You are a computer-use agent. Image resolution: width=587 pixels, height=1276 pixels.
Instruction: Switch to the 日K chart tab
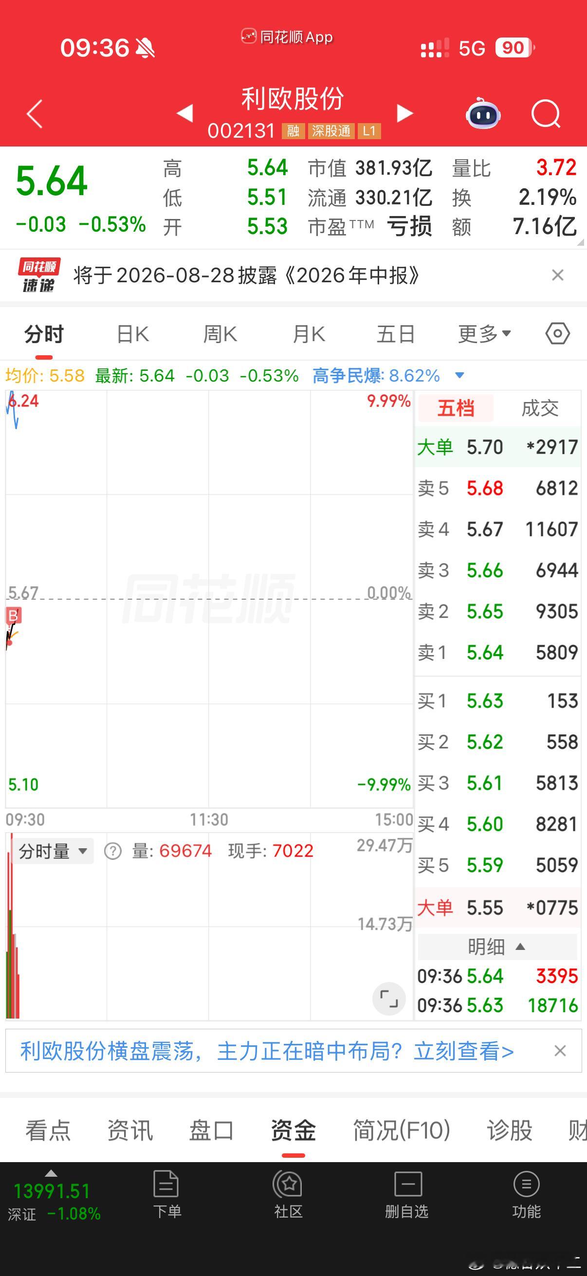132,334
